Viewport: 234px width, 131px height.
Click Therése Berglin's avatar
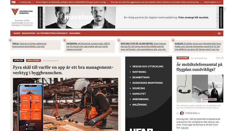tap(182, 113)
